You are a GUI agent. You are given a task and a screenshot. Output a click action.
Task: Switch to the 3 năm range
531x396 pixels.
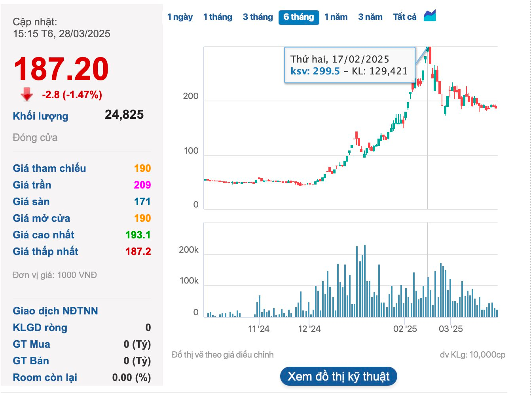pyautogui.click(x=370, y=17)
